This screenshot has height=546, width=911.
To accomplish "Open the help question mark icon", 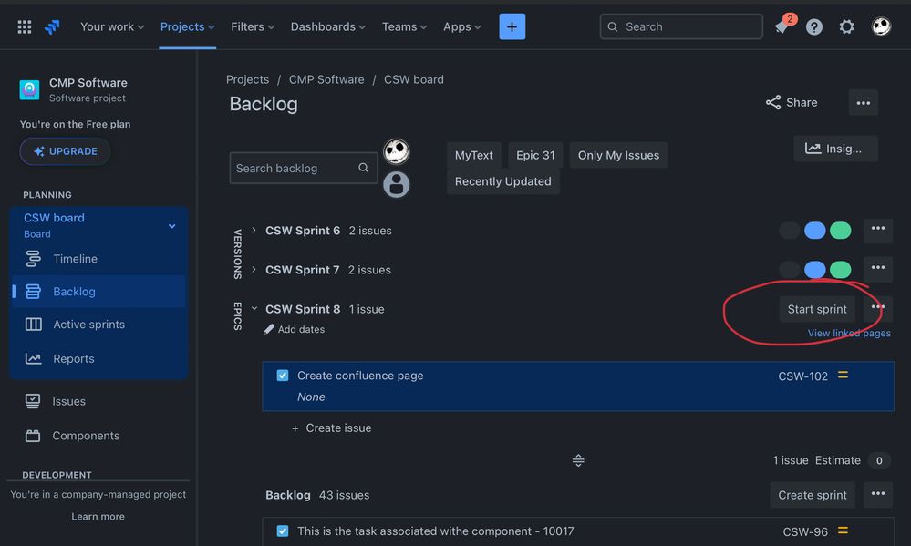I will (814, 26).
